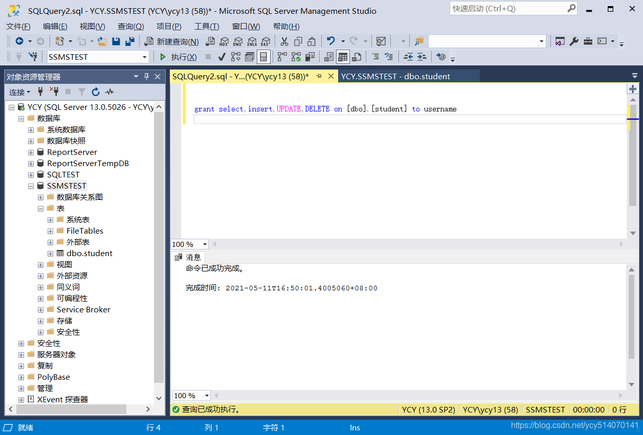Open the Toolbox briefcase icon
This screenshot has width=643, height=435.
(588, 41)
